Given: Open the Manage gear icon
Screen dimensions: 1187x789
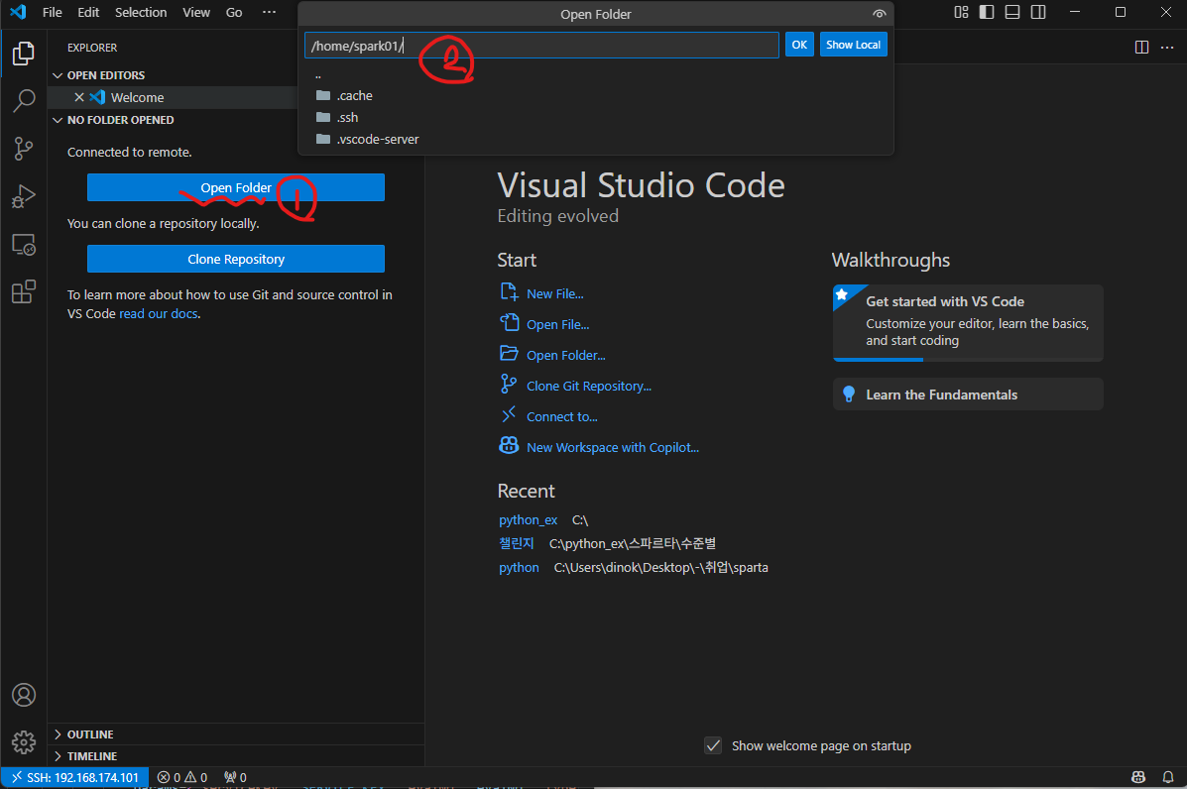Looking at the screenshot, I should [x=24, y=742].
